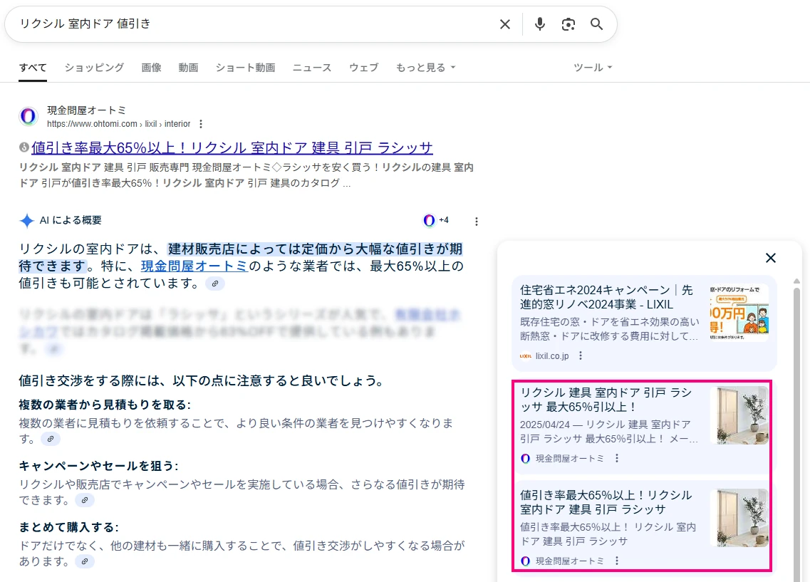Image resolution: width=810 pixels, height=582 pixels.
Task: Click link chip after 値引きも可能とされています
Action: pos(215,284)
